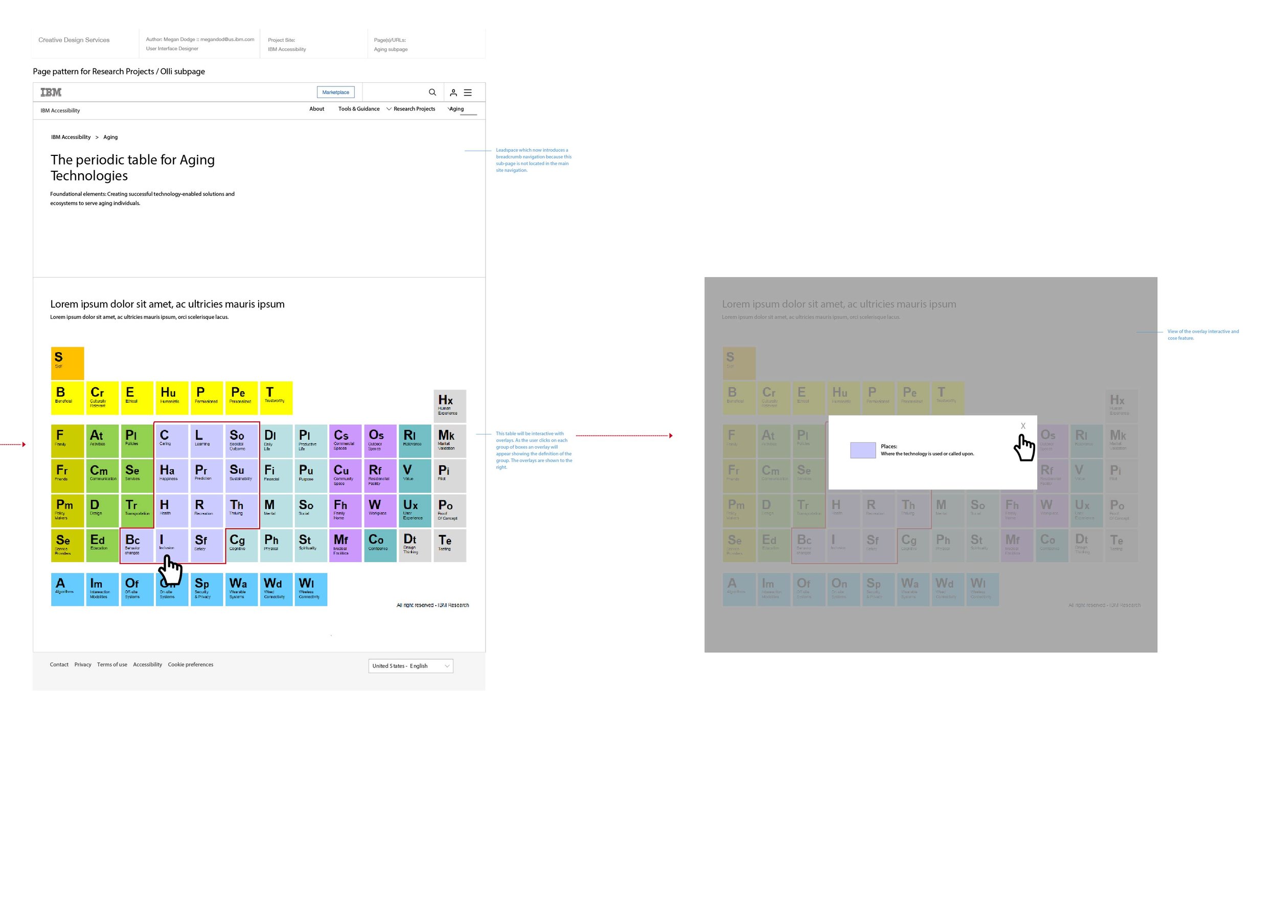Click the M Mental tile in main table

(276, 511)
